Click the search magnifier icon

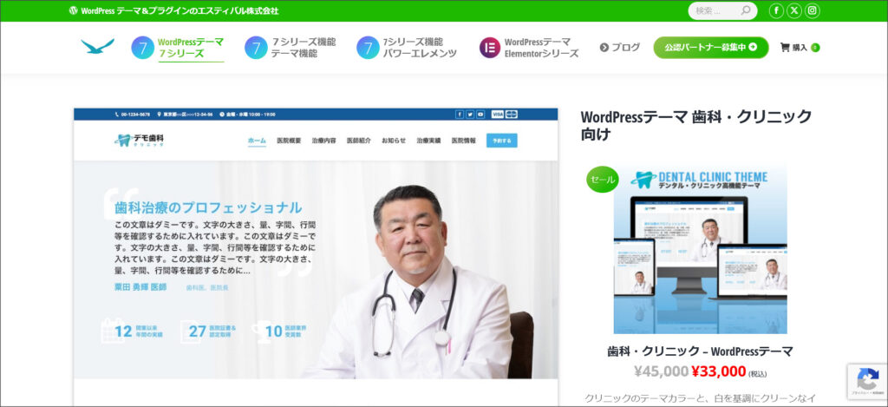pyautogui.click(x=745, y=11)
